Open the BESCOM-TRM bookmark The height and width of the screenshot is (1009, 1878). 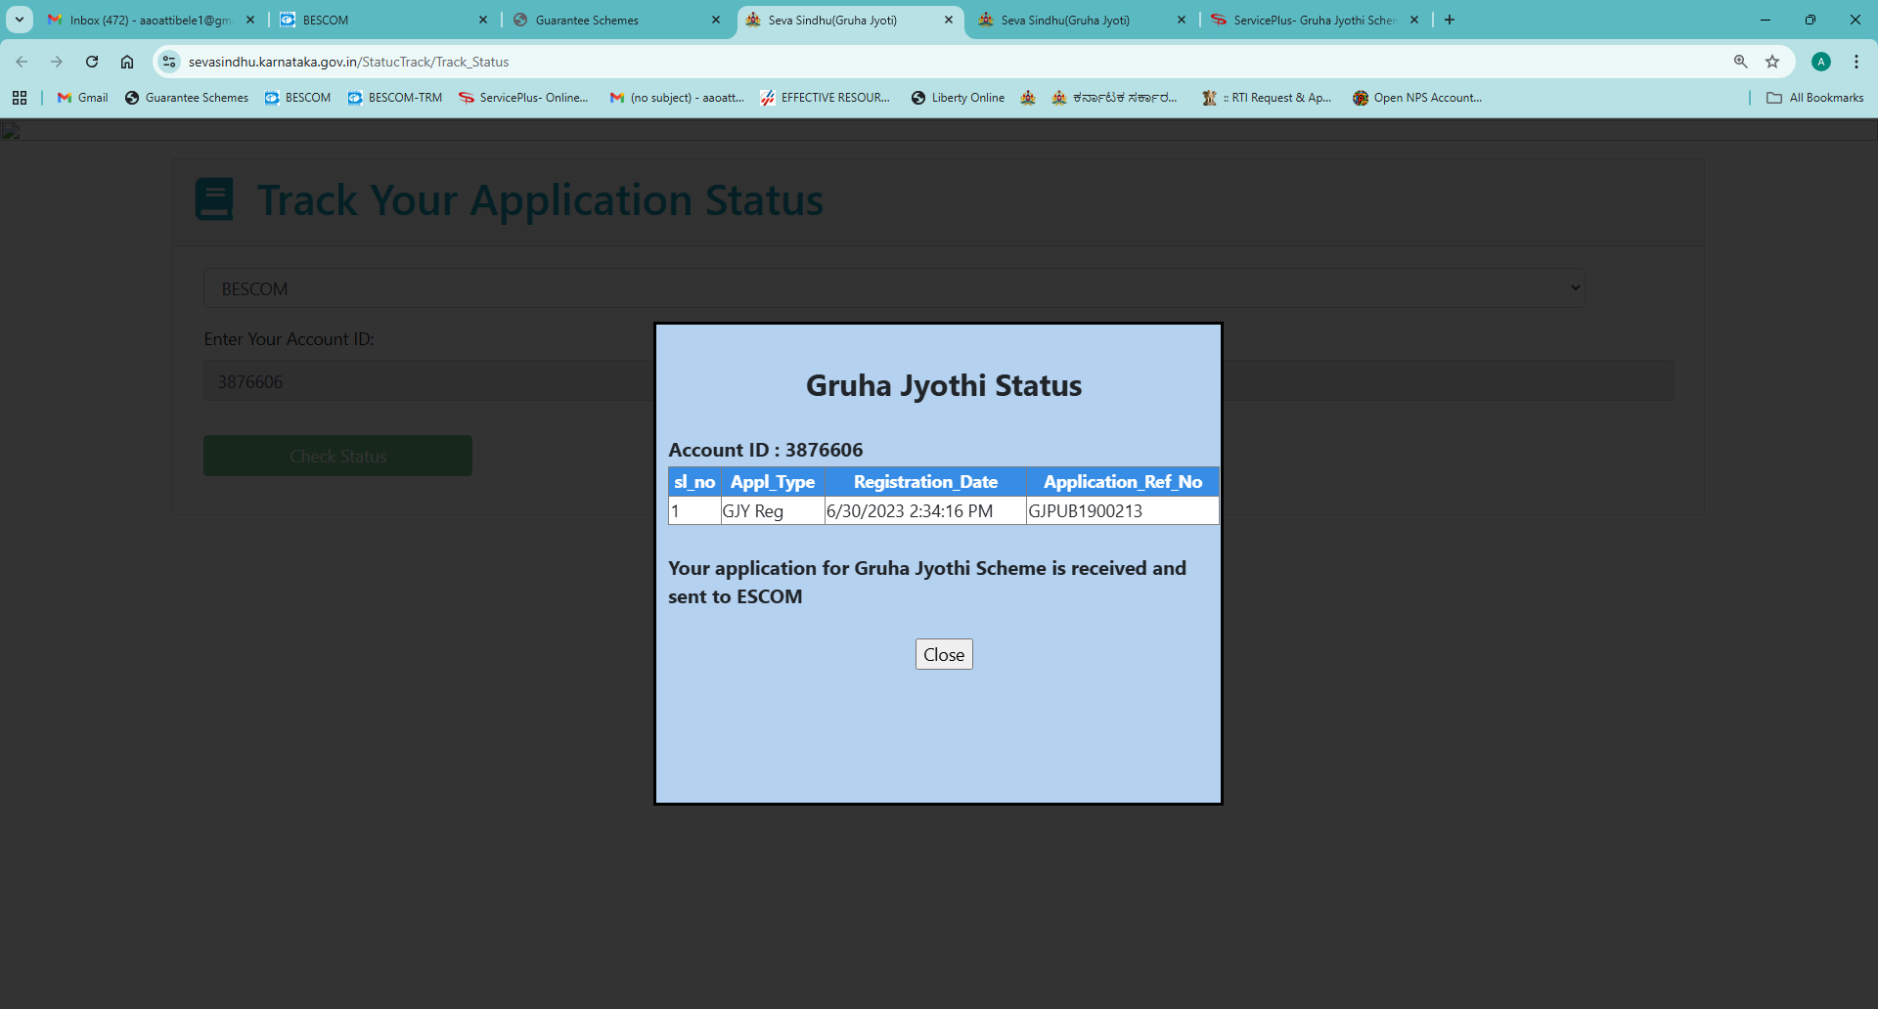395,98
